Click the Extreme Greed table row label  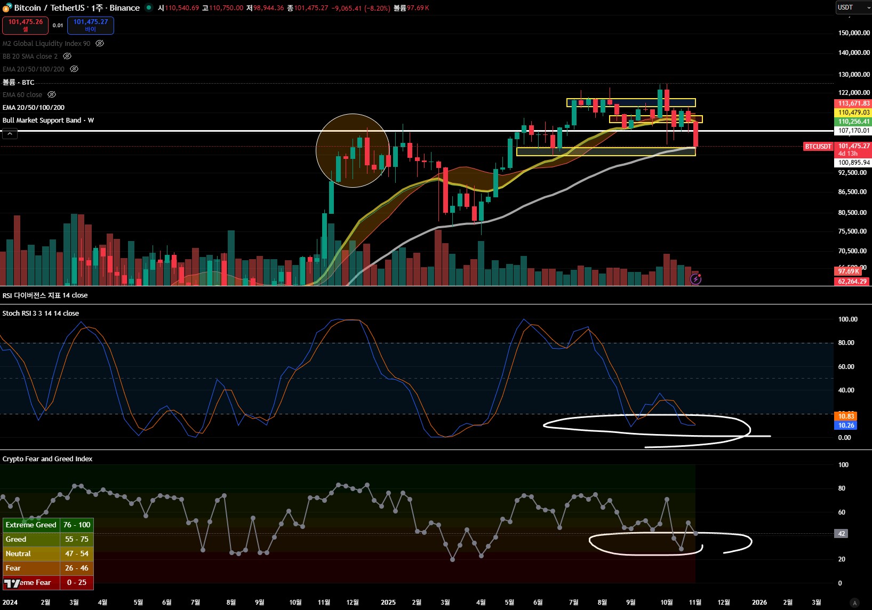31,525
